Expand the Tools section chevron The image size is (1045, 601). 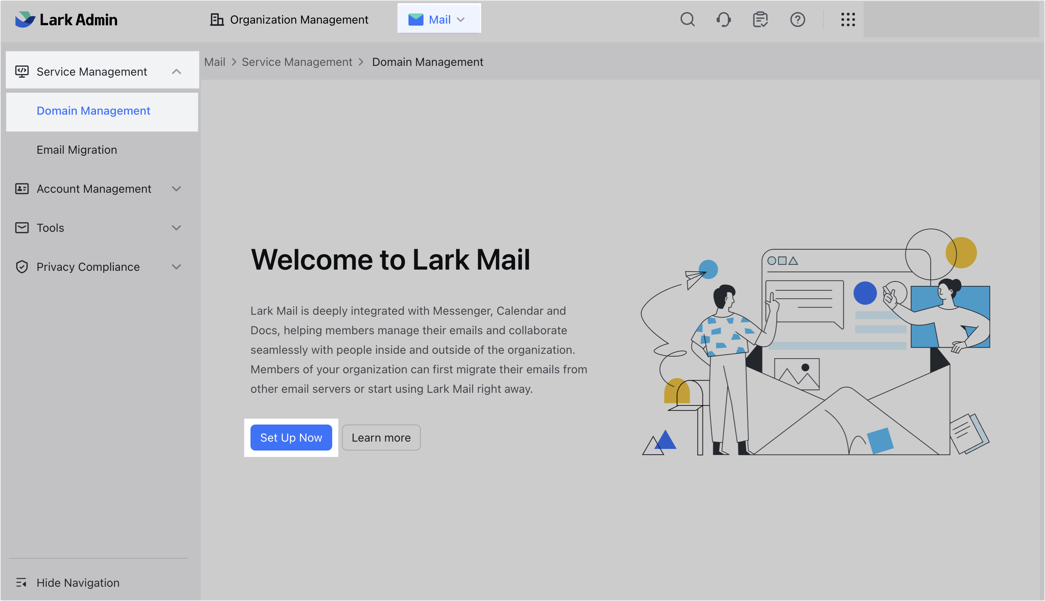[x=176, y=228]
